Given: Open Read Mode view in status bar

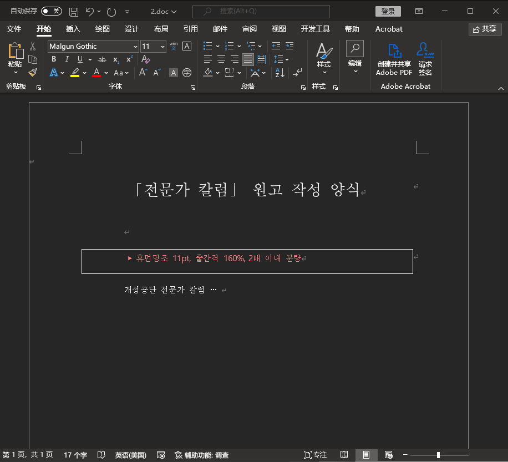Looking at the screenshot, I should (344, 455).
